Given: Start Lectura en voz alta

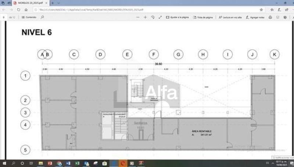Looking at the screenshot, I should [230, 17].
